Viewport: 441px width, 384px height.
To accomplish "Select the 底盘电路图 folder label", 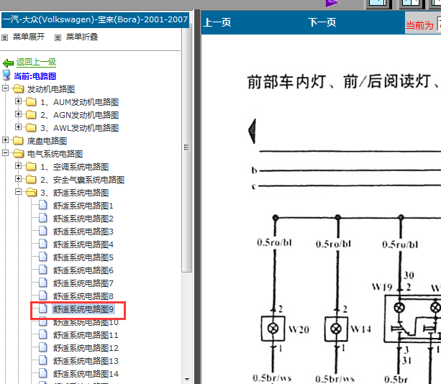I will (47, 141).
